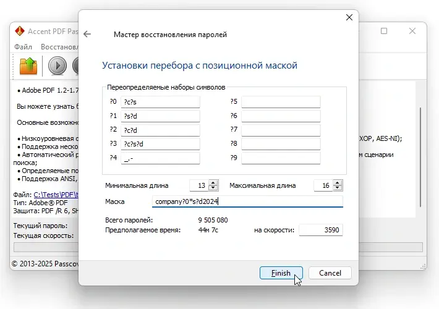Viewport: 439px width, 309px height.
Task: Click the maximum length field showing 16
Action: pos(323,185)
